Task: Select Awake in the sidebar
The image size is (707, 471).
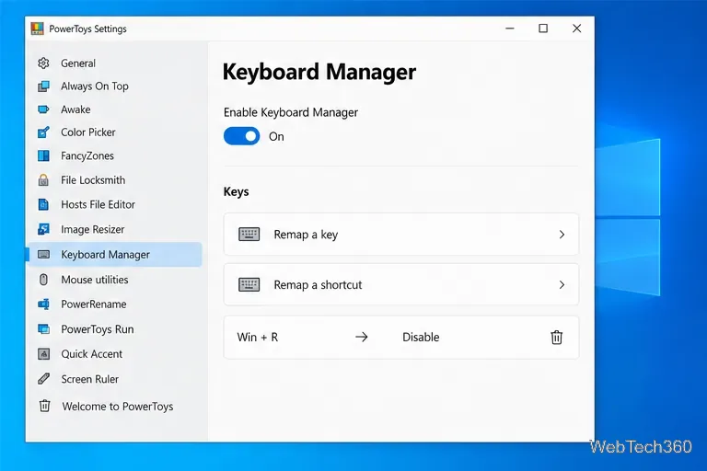Action: (x=75, y=109)
